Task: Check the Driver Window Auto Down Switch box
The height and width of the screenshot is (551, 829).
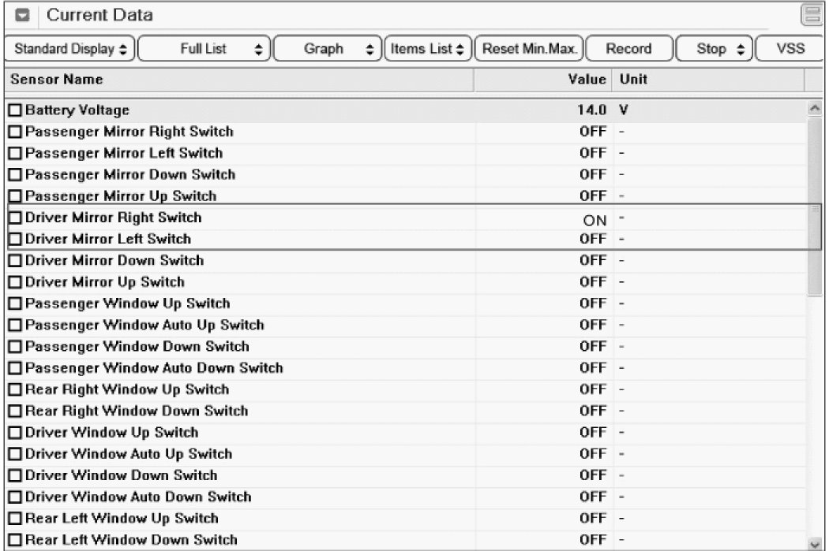Action: [14, 497]
